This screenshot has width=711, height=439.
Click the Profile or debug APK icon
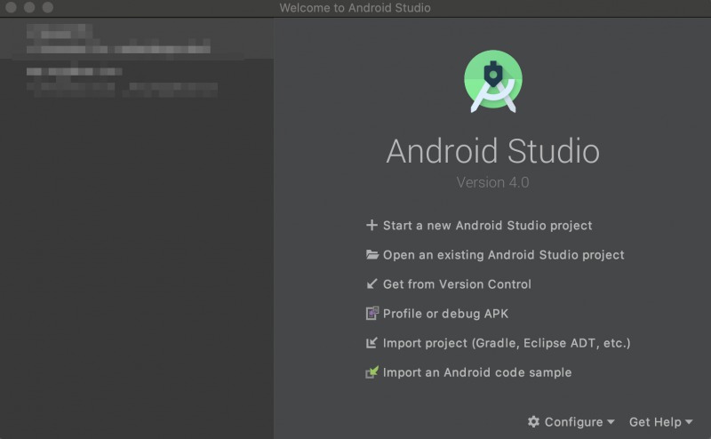(x=372, y=314)
